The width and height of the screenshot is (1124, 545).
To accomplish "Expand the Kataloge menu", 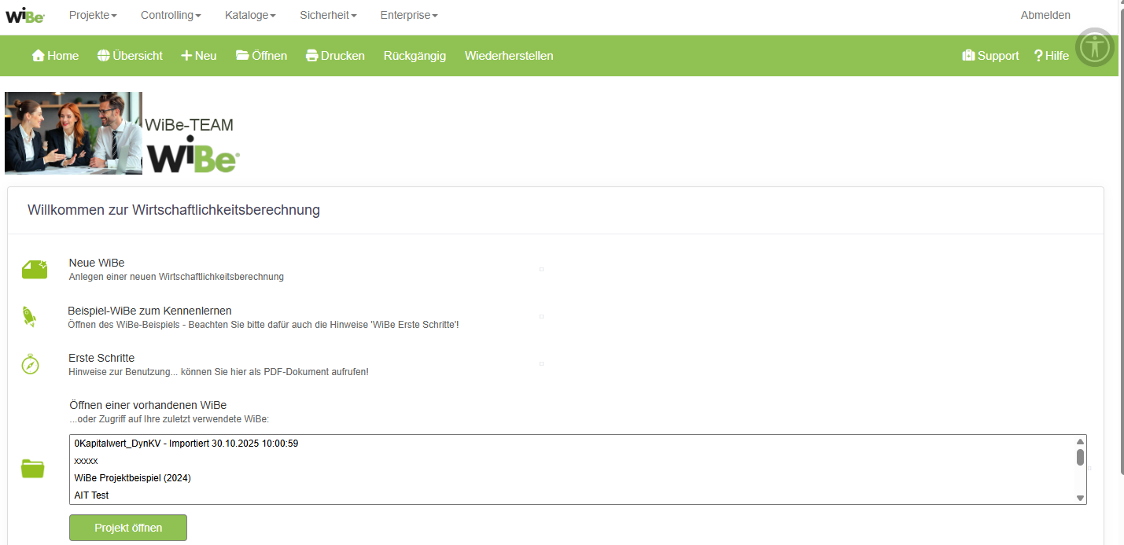I will tap(250, 15).
